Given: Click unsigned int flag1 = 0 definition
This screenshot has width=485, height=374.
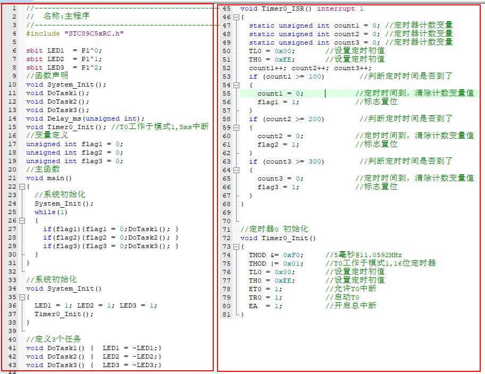Looking at the screenshot, I should pyautogui.click(x=74, y=144).
